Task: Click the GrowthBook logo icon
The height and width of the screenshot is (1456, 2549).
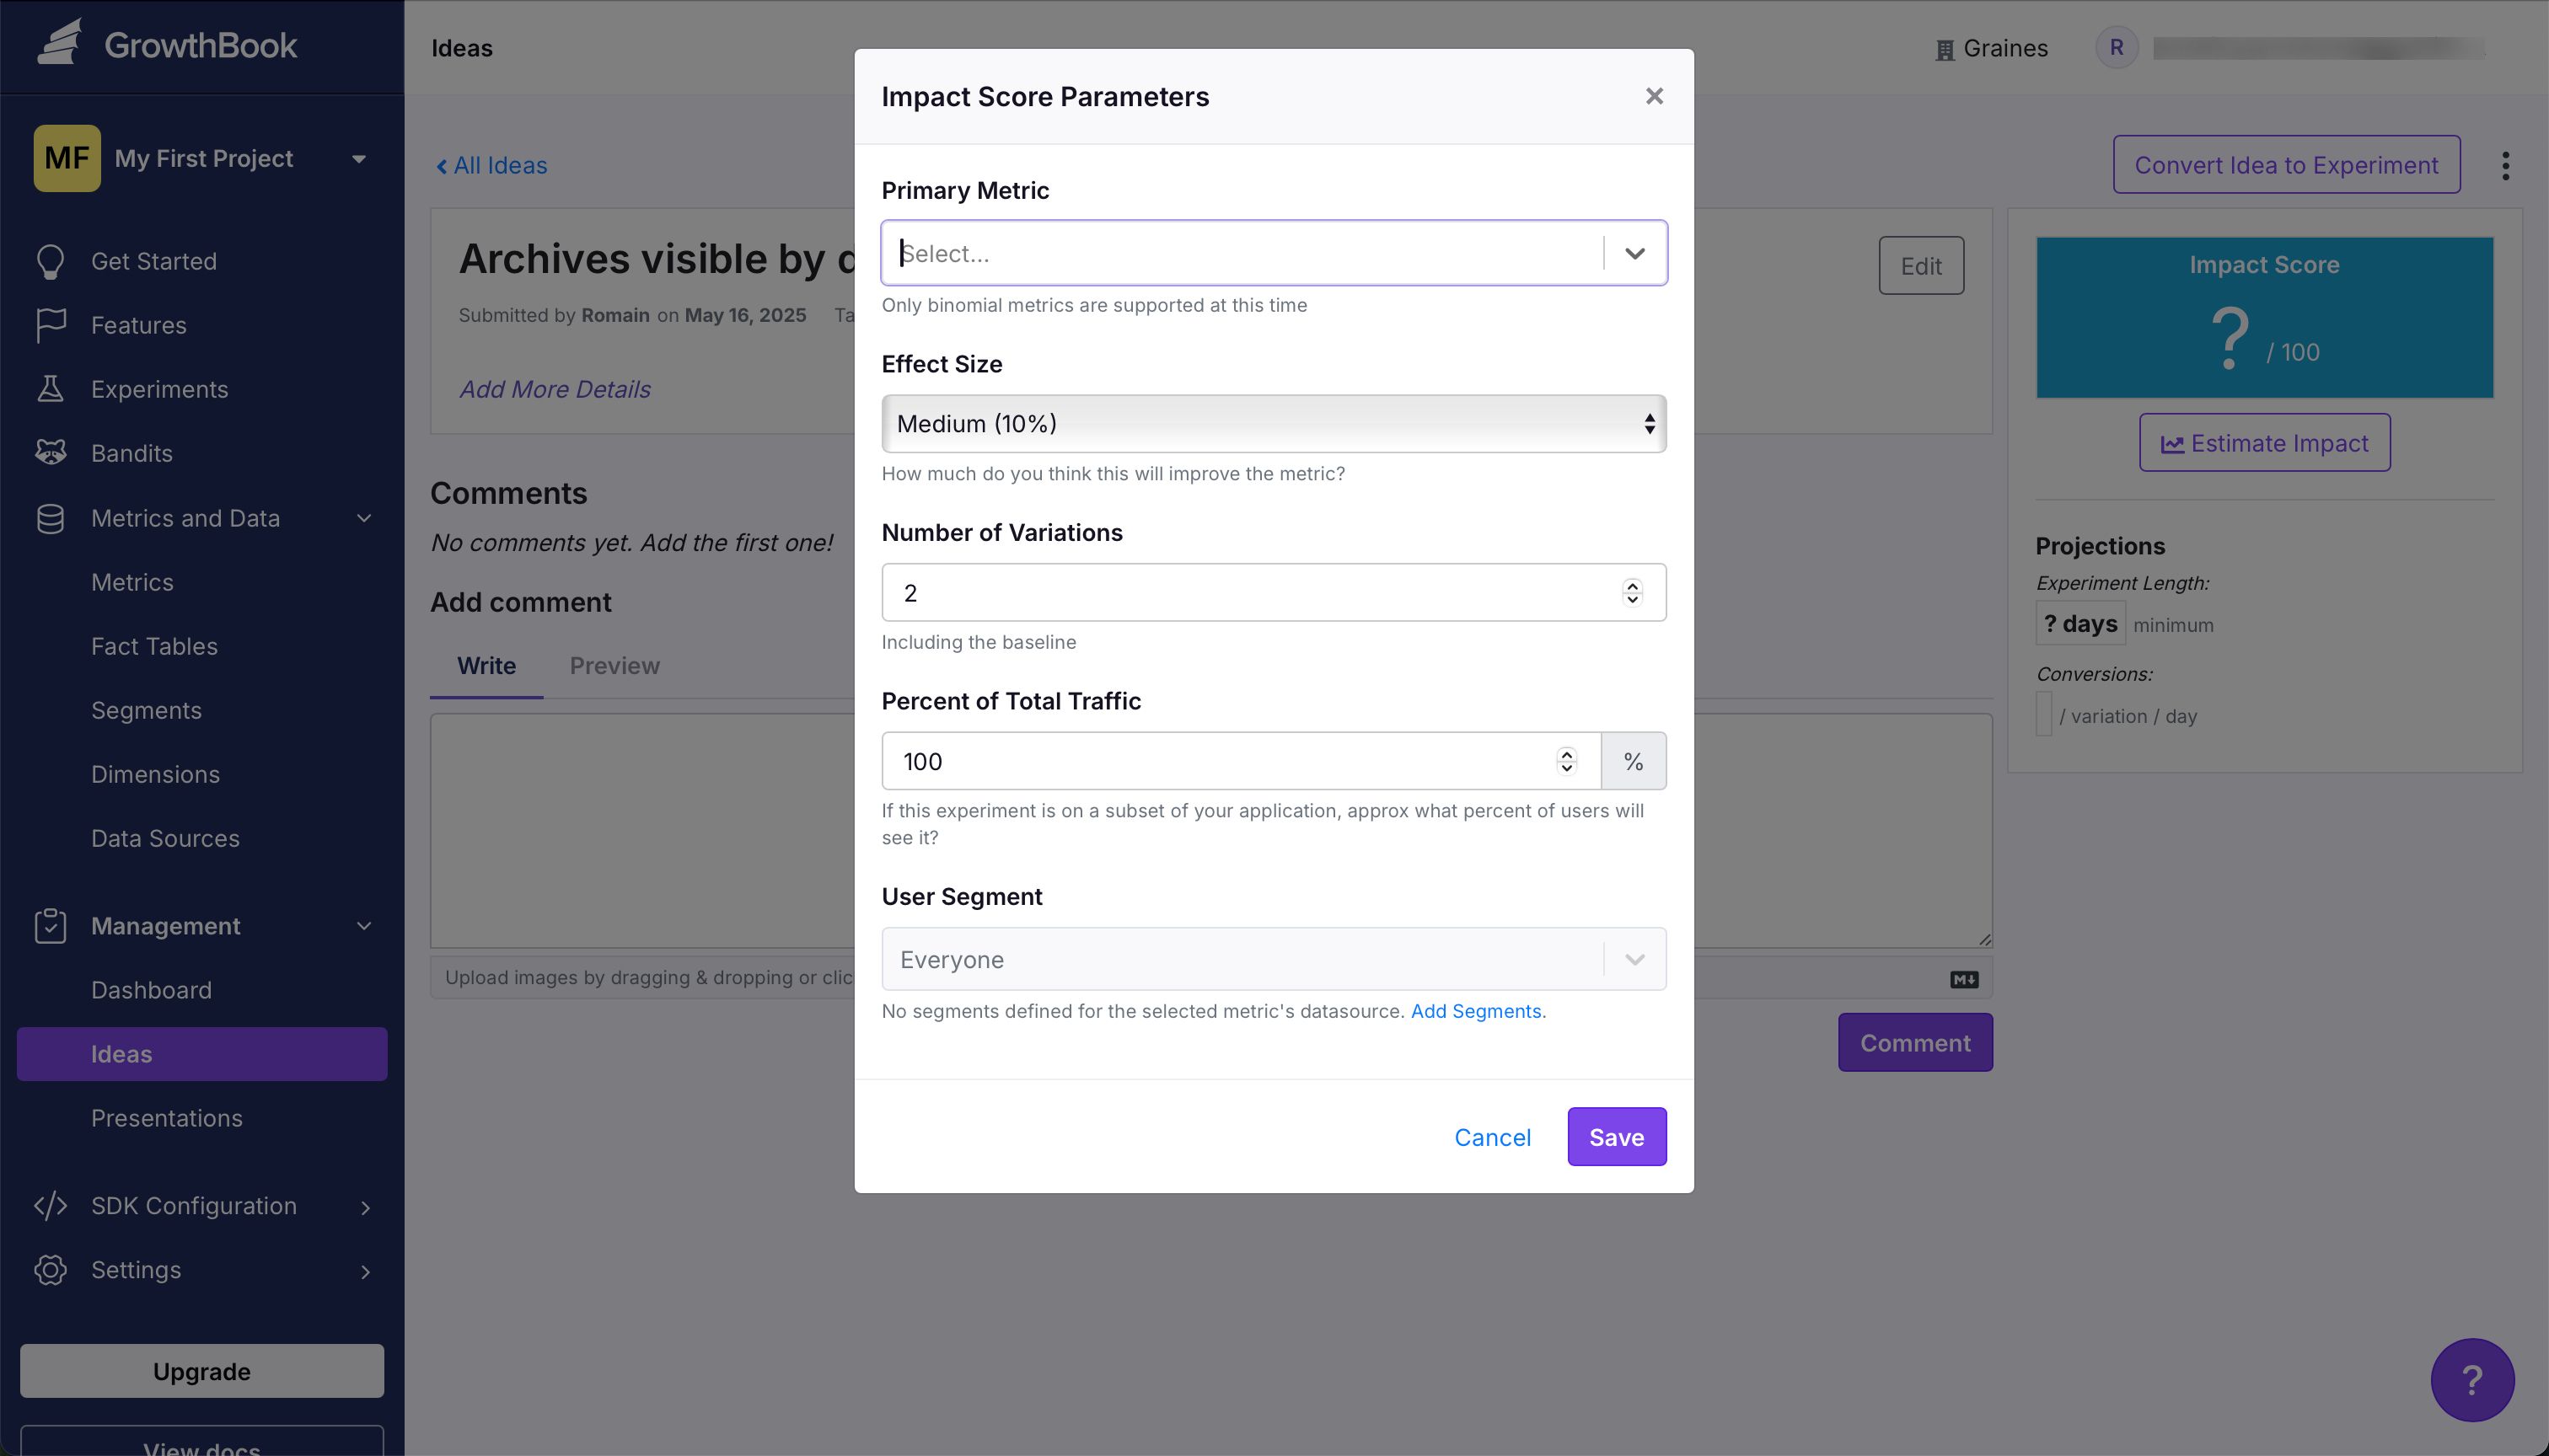Action: click(59, 43)
